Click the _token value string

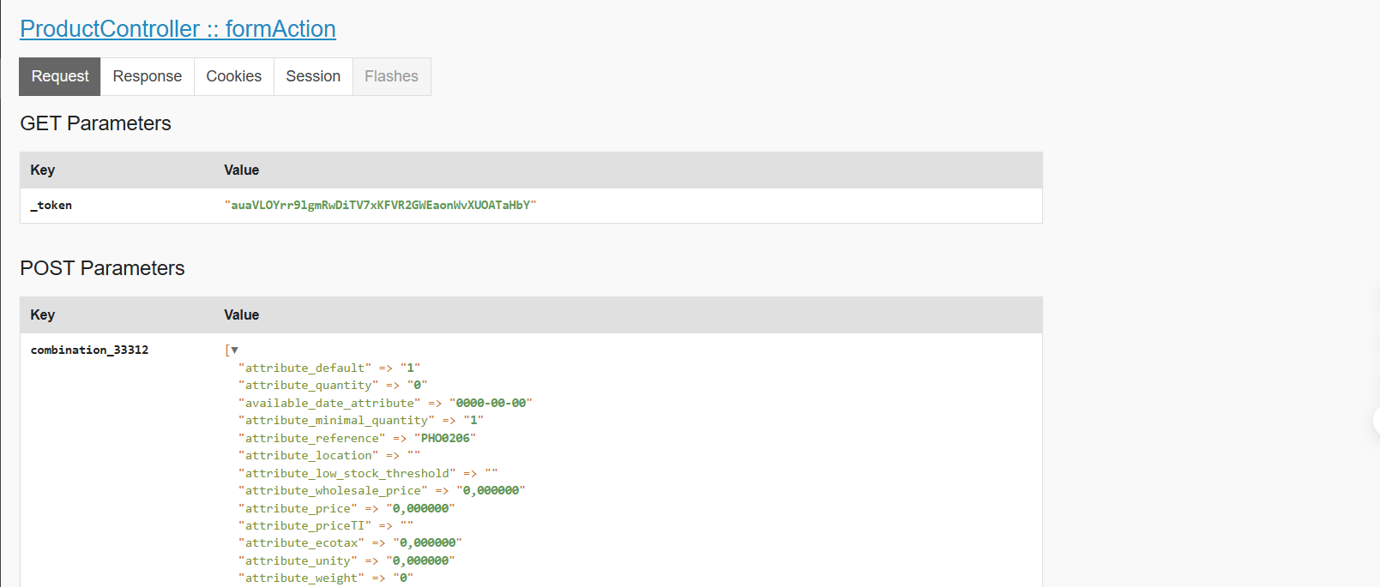tap(380, 205)
